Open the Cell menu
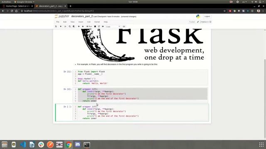 point(89,22)
